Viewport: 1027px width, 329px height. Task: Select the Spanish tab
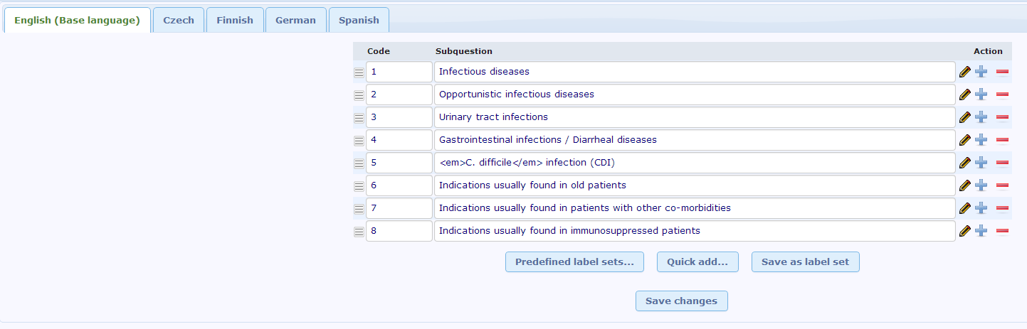coord(359,21)
